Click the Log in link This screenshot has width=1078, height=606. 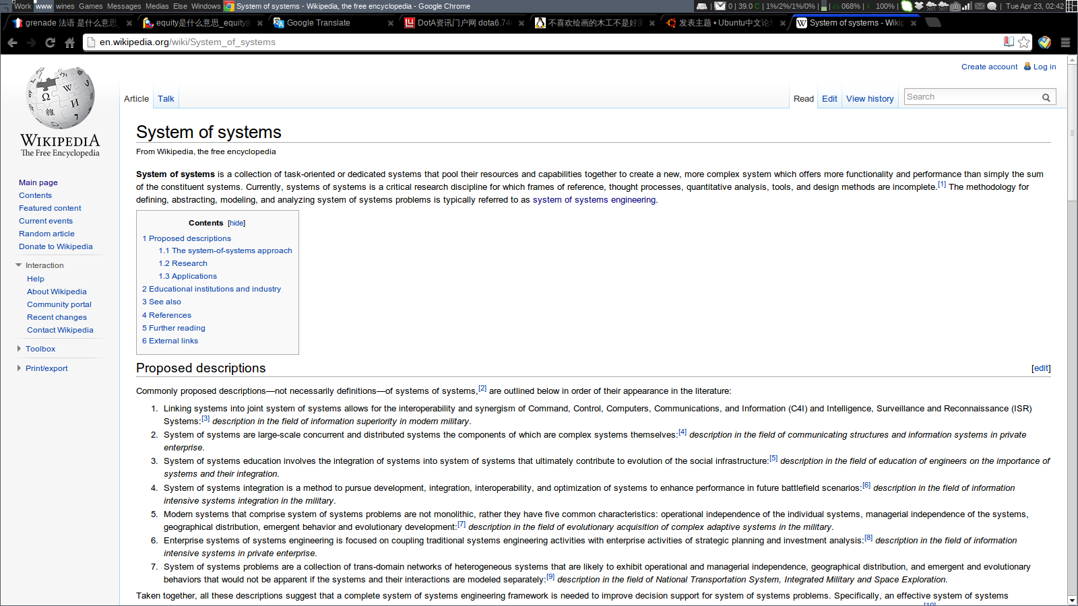tap(1044, 67)
